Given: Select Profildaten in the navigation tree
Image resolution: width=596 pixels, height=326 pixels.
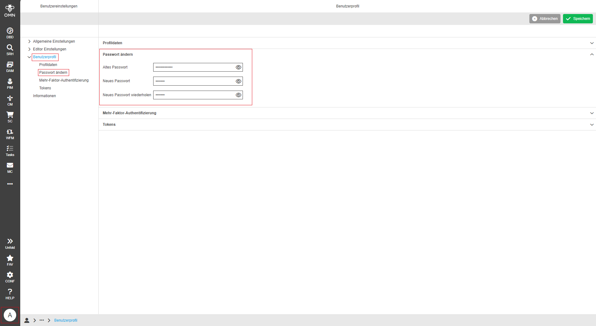Looking at the screenshot, I should [x=48, y=64].
